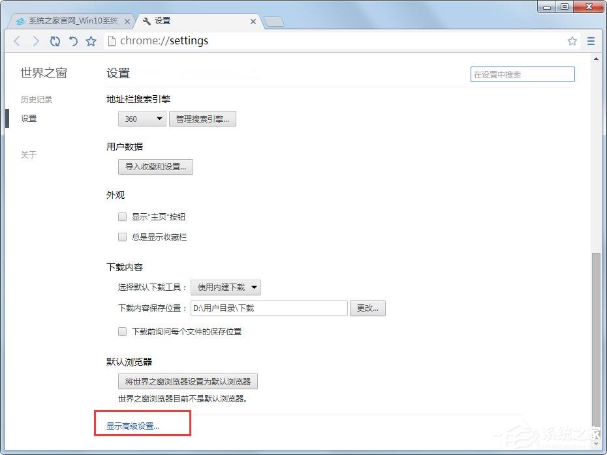Screen dimensions: 607x455
Task: Refresh the current page
Action: (55, 40)
